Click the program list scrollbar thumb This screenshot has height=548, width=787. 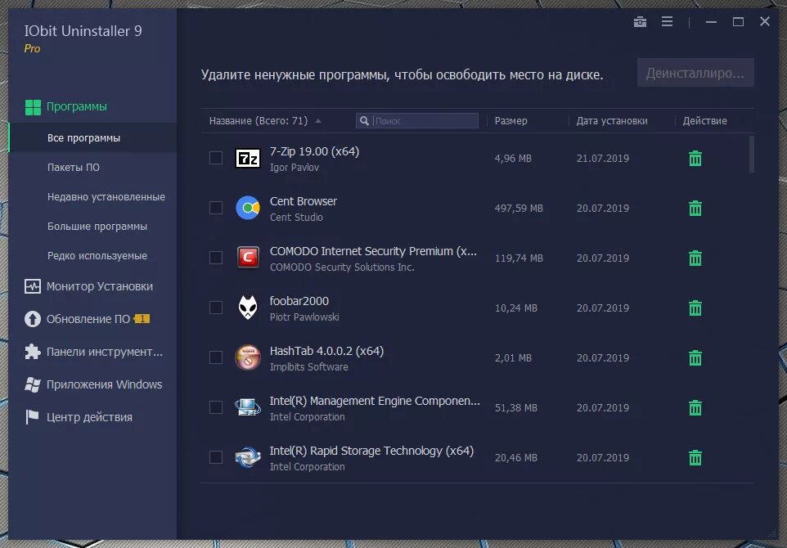pyautogui.click(x=751, y=154)
